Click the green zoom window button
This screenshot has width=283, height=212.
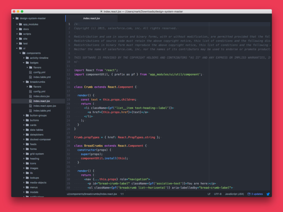(x=22, y=11)
